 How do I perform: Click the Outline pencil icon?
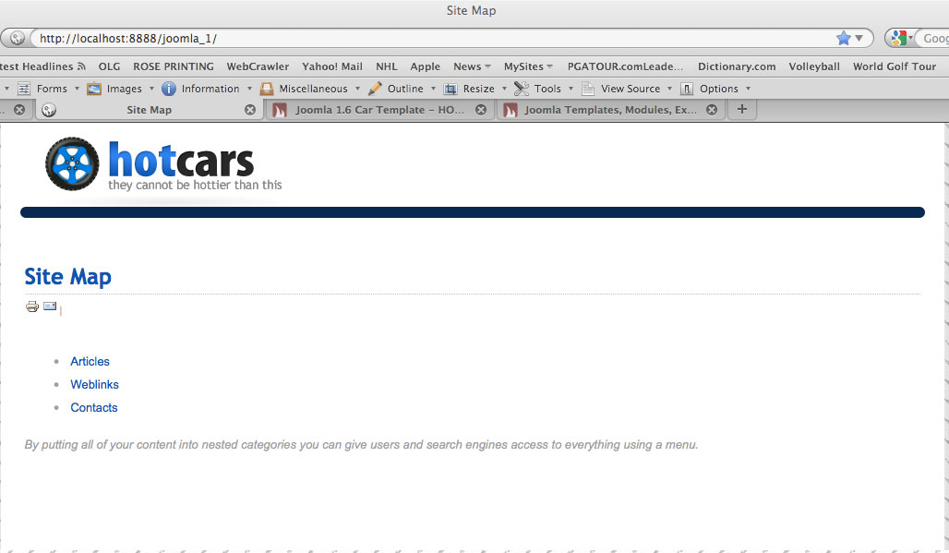(375, 89)
